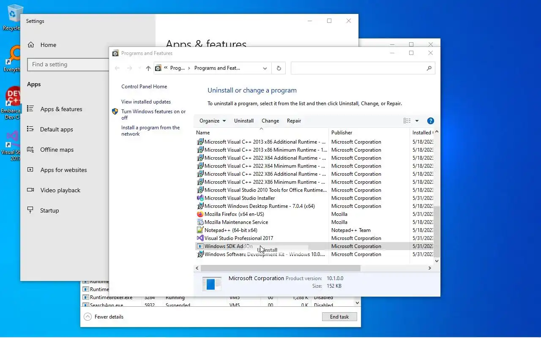Click the Visual Studio Installer icon
The height and width of the screenshot is (338, 541).
[x=200, y=198]
